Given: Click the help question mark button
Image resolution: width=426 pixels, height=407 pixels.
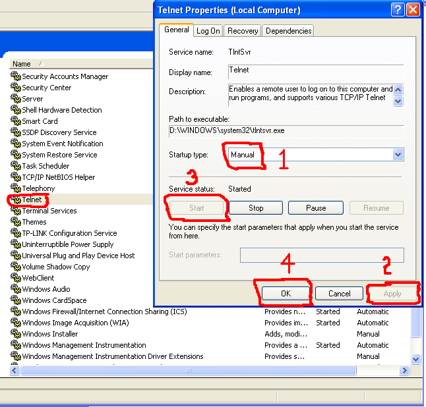Looking at the screenshot, I should tap(398, 10).
